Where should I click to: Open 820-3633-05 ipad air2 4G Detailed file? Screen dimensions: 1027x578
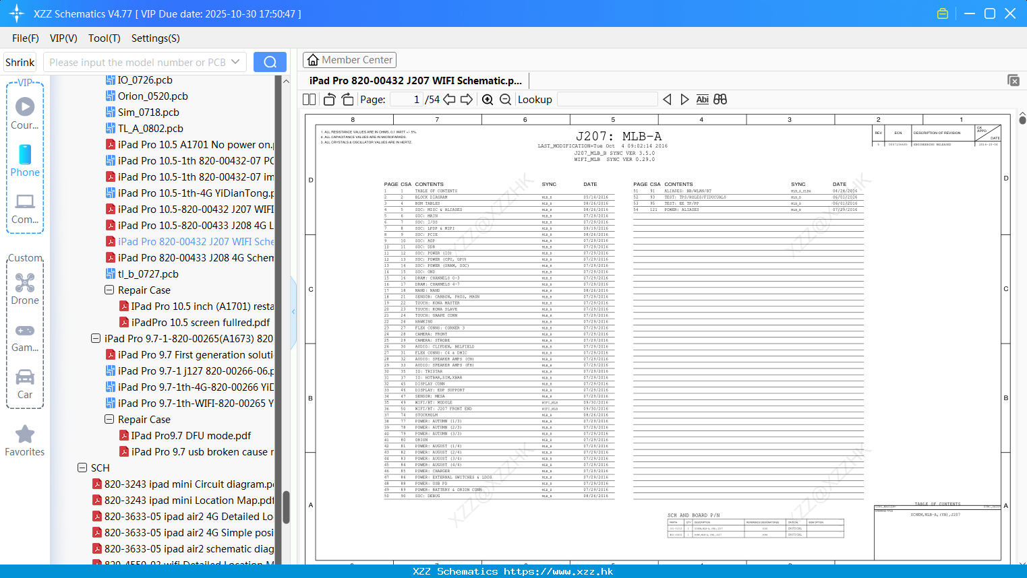point(183,517)
